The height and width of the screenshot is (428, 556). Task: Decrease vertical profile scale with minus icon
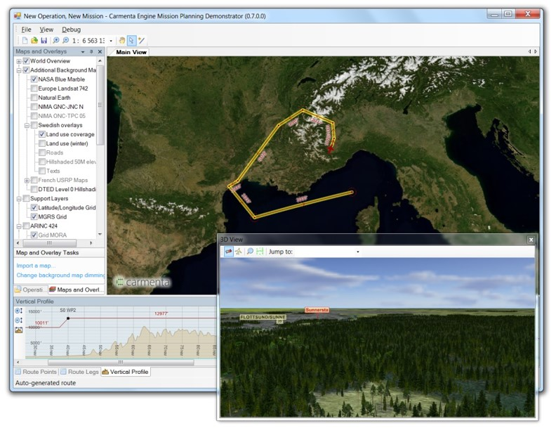click(19, 320)
